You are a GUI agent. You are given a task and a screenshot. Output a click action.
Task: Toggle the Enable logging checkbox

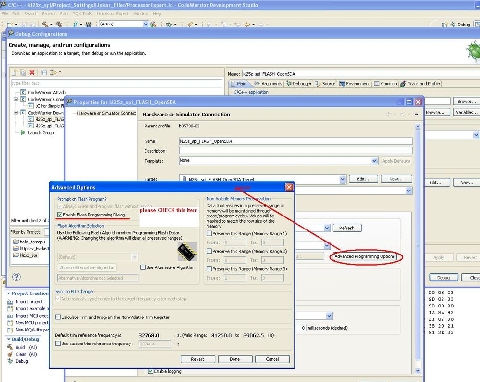click(x=150, y=371)
